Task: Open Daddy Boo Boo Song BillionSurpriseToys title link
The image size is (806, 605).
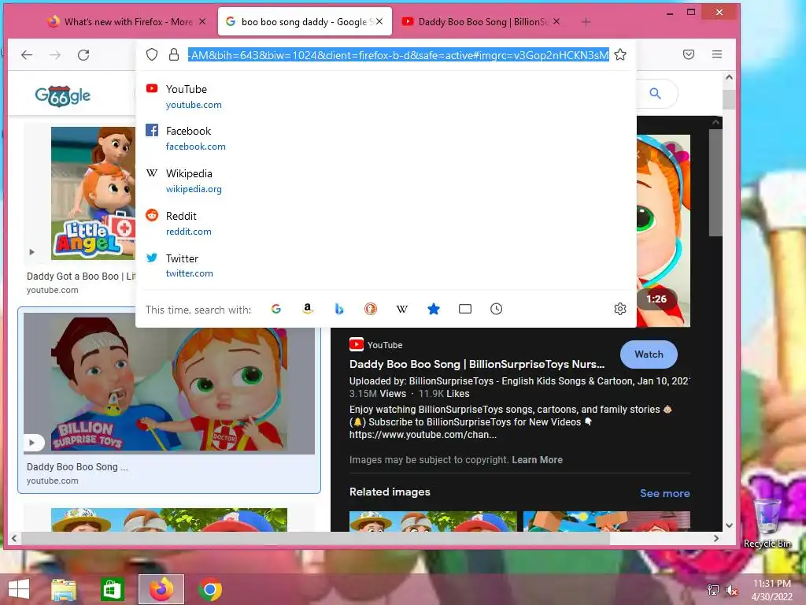Action: pyautogui.click(x=477, y=364)
